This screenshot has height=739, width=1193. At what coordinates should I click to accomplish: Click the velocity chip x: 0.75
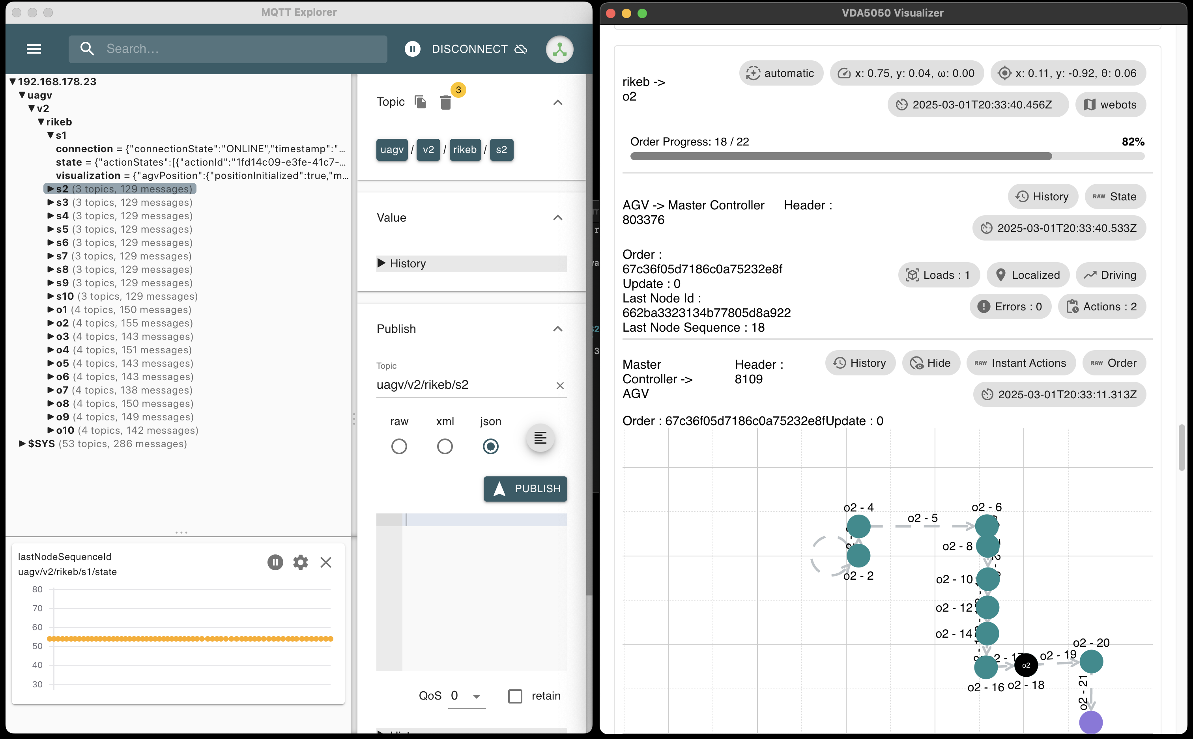tap(907, 73)
